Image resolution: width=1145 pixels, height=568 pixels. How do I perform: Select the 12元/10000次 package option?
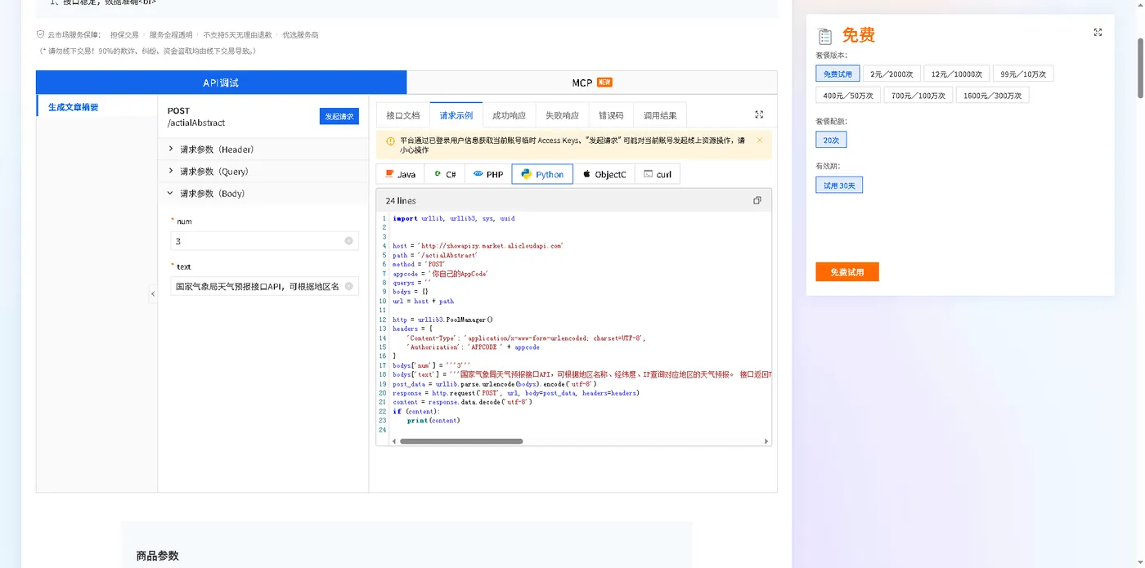(x=957, y=74)
